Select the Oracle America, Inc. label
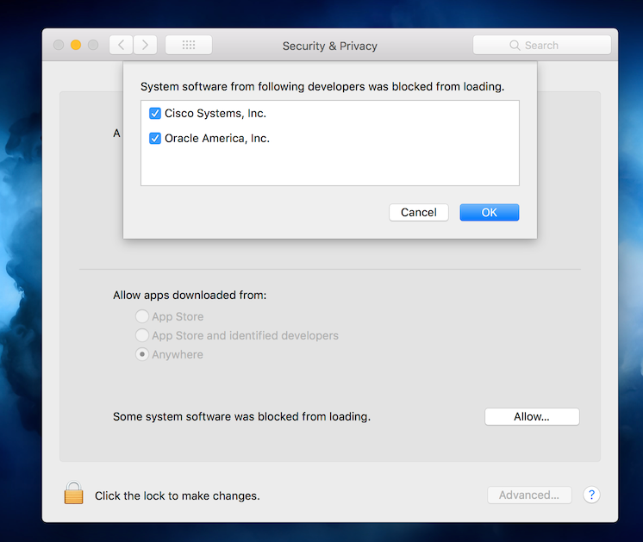 click(217, 138)
